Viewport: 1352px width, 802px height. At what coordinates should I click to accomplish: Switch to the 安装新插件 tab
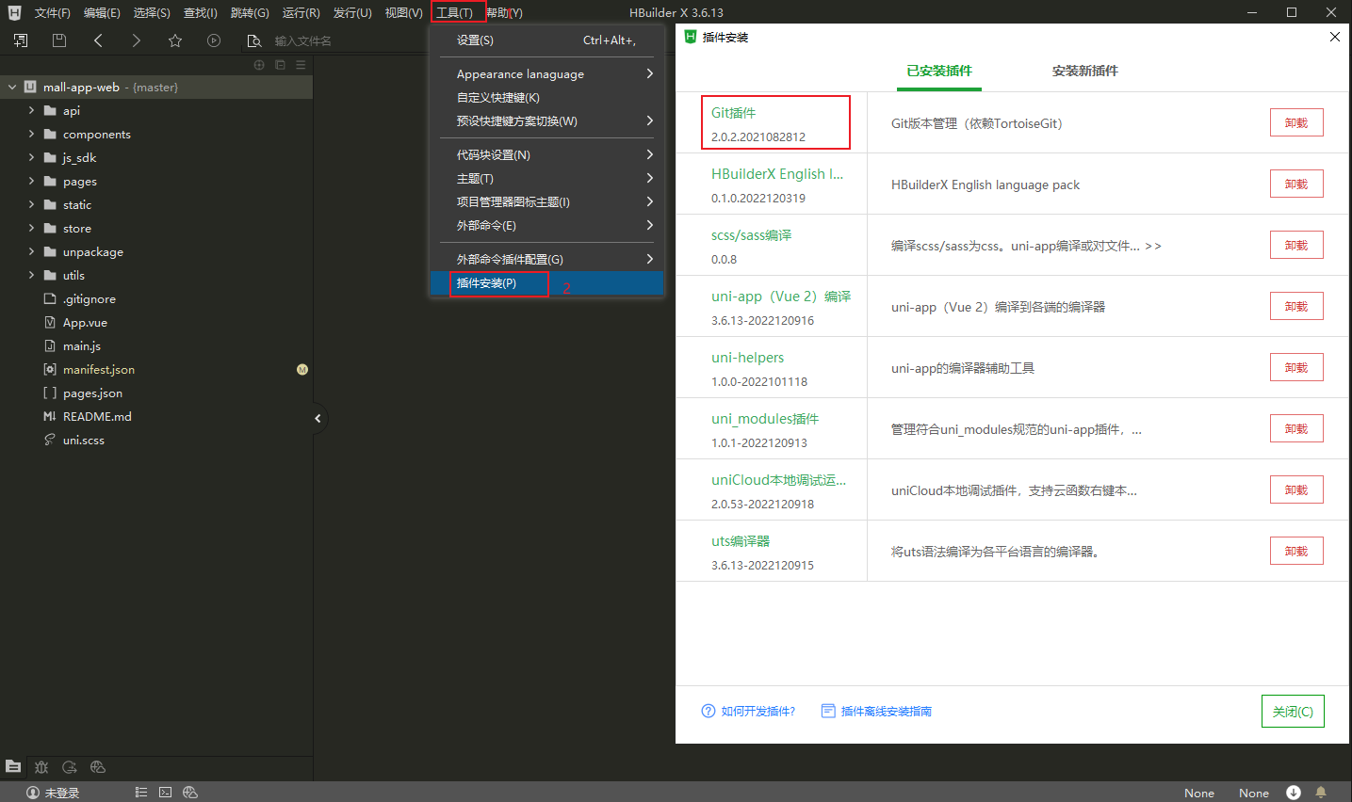(x=1084, y=72)
